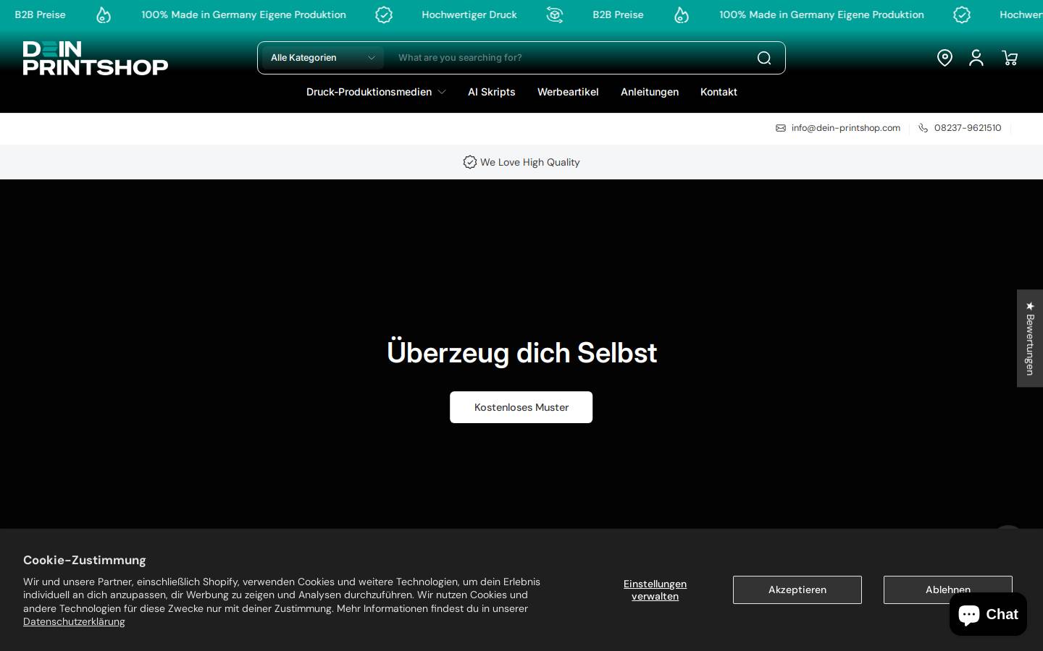Image resolution: width=1043 pixels, height=651 pixels.
Task: Open the Druck-Produktionsmedien menu label
Action: click(369, 92)
